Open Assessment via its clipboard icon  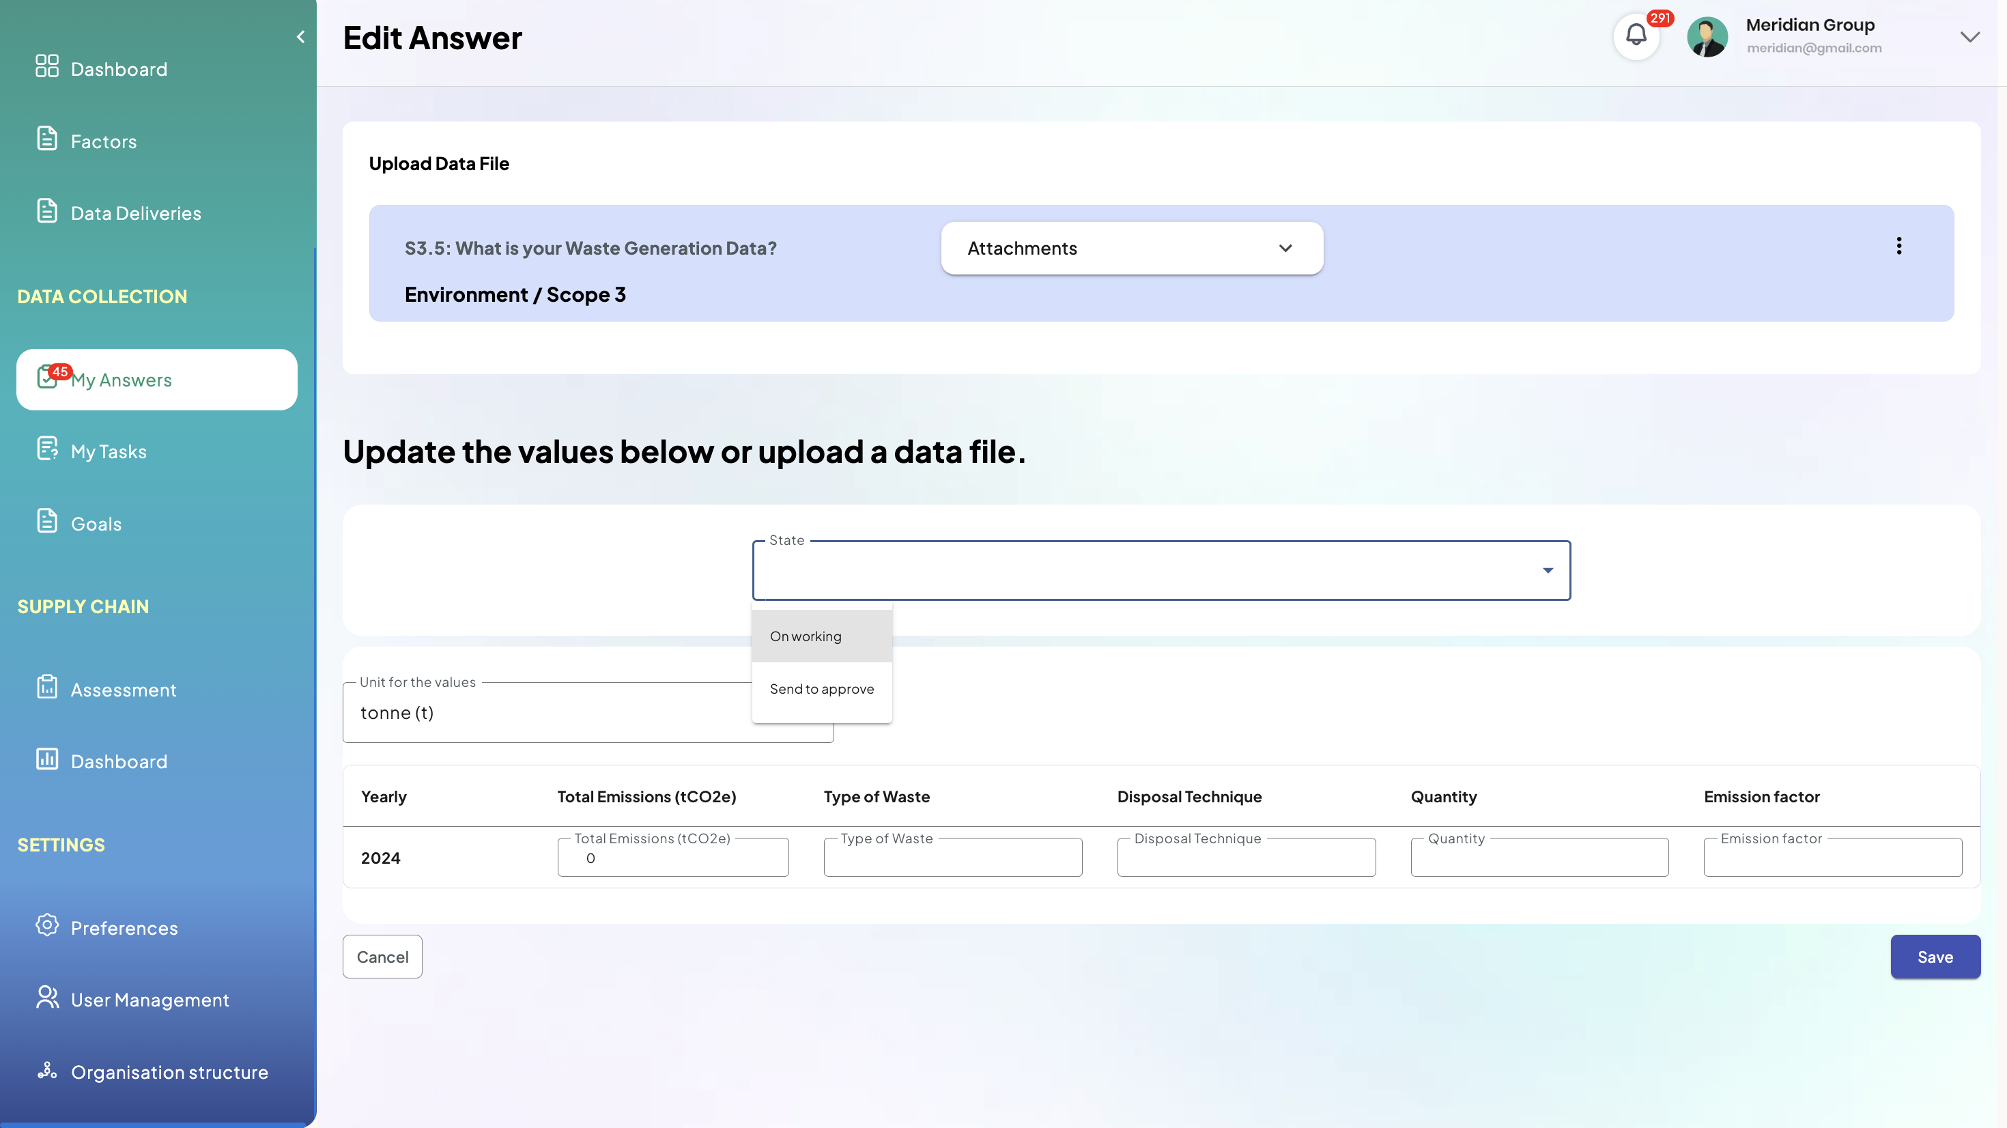(x=46, y=687)
